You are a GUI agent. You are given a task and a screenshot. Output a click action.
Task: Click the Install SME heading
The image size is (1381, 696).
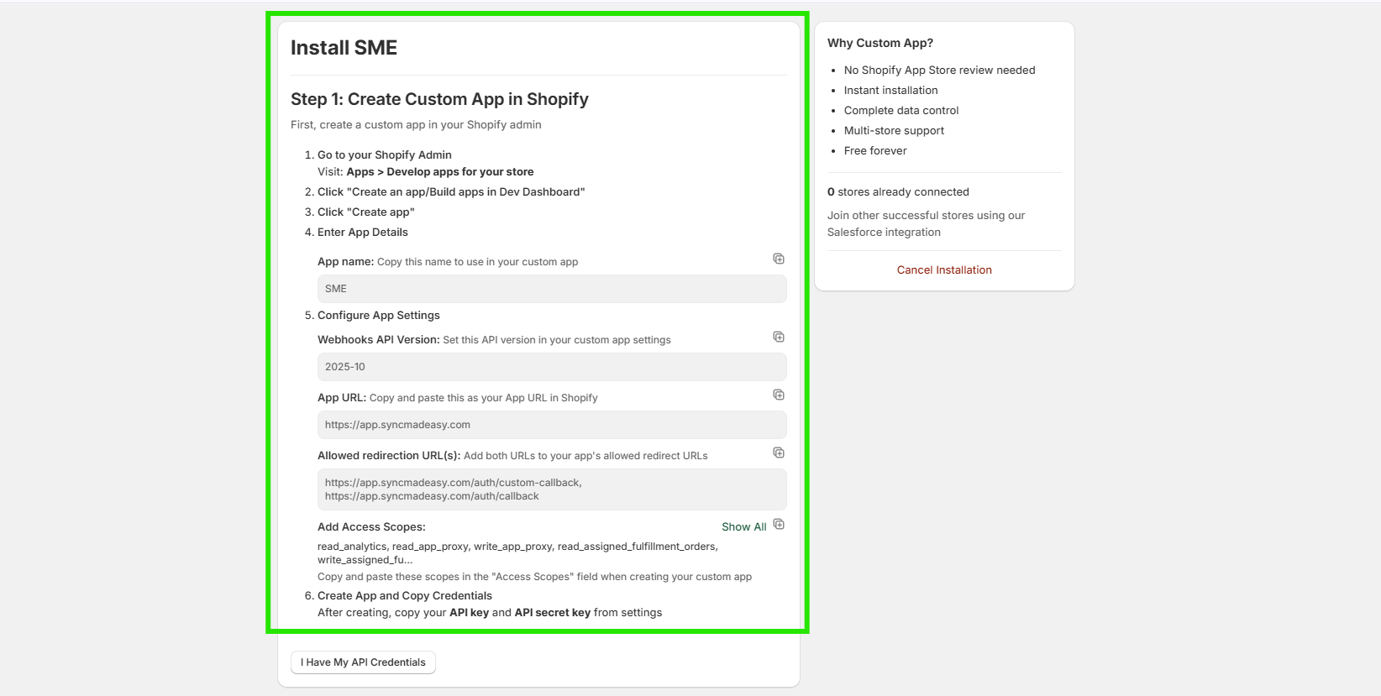coord(344,48)
